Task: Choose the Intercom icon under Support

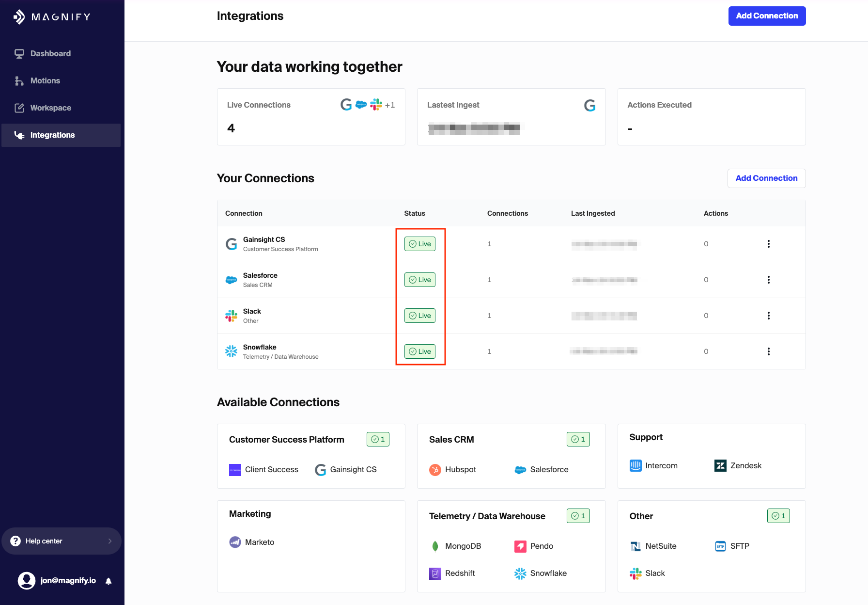Action: [635, 466]
